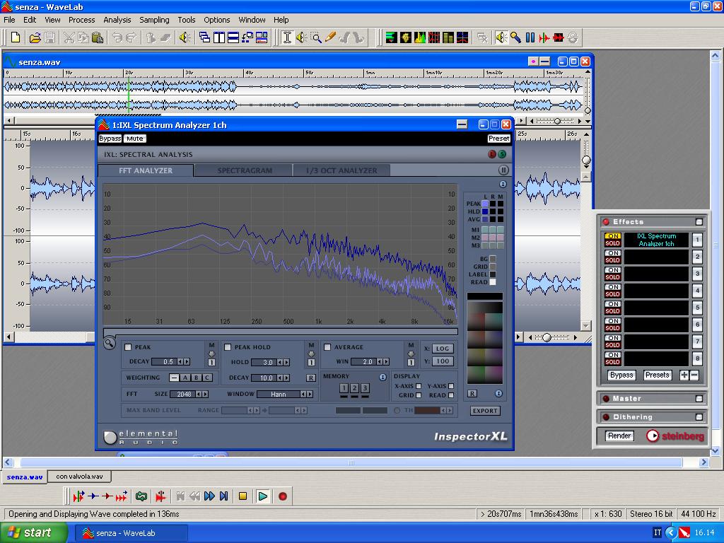Click the red record button
Screen dimensions: 724x543
coord(283,496)
